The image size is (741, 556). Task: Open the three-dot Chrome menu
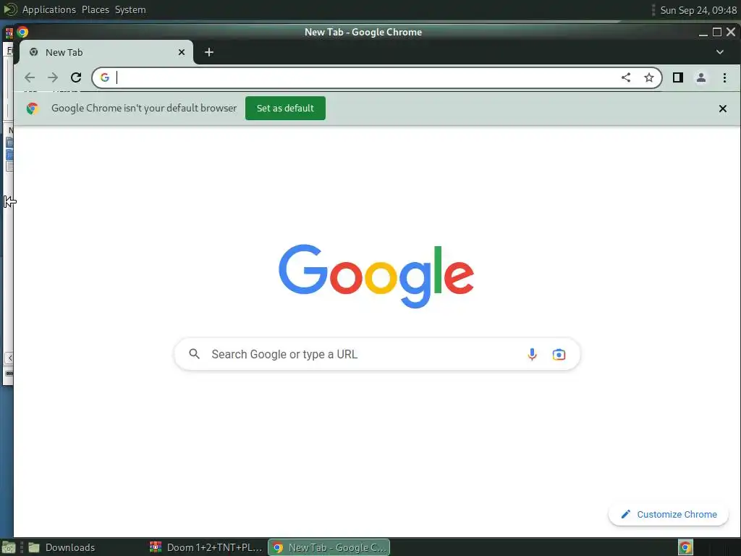click(724, 77)
